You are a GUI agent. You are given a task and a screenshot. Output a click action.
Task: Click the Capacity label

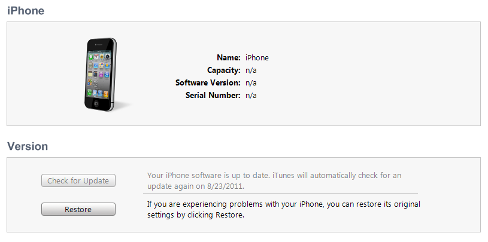click(223, 71)
